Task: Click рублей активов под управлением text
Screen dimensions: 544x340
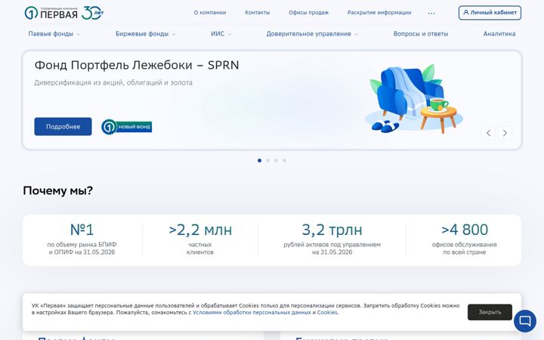Action: pos(332,245)
